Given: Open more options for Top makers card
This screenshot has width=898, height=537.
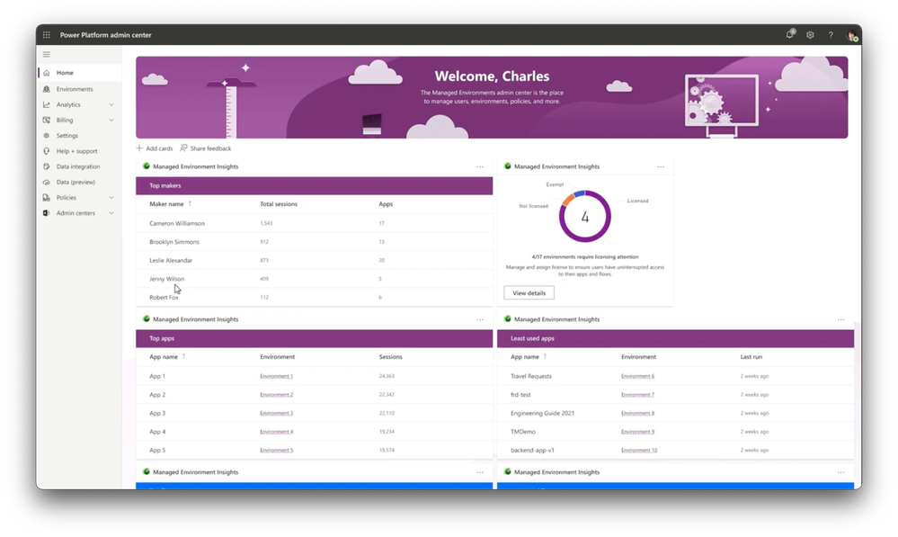Looking at the screenshot, I should coord(480,166).
